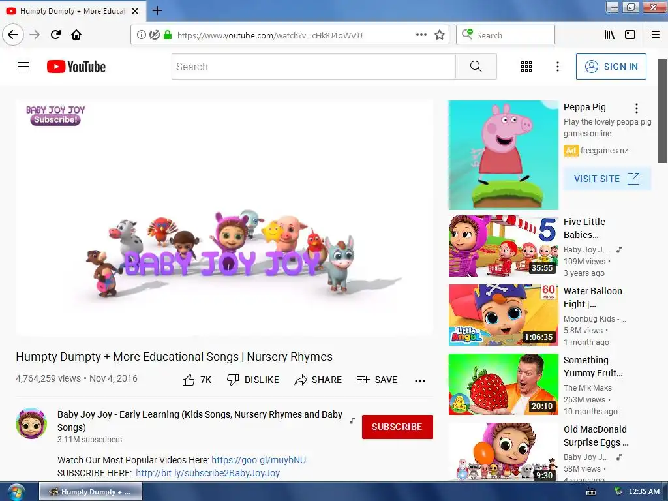Click The Mik Maks channel name

tap(588, 387)
